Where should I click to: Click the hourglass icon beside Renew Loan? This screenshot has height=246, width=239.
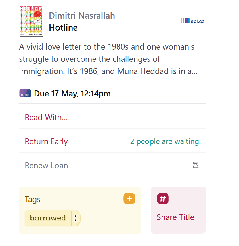click(196, 165)
